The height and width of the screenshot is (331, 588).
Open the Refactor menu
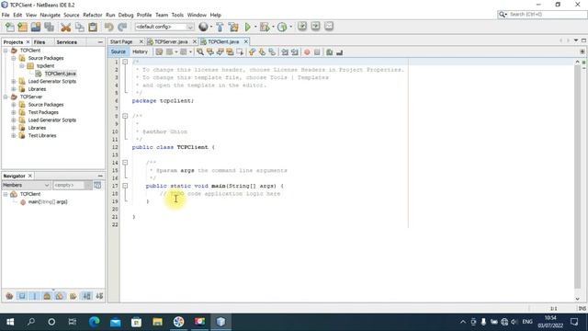click(92, 15)
